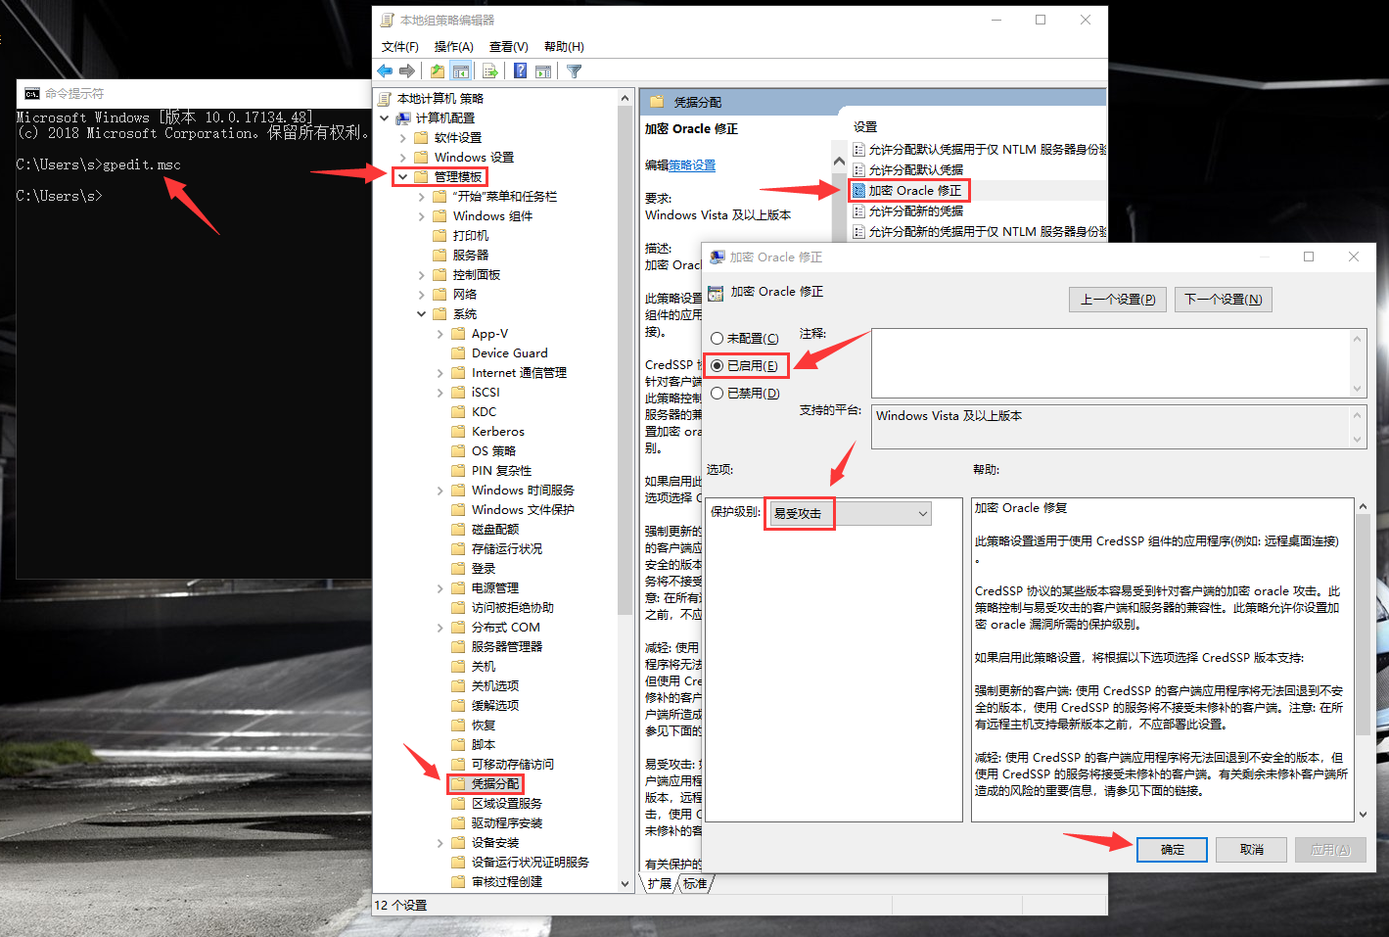Expand the Windows 组件 tree node
The height and width of the screenshot is (937, 1389).
[x=422, y=216]
